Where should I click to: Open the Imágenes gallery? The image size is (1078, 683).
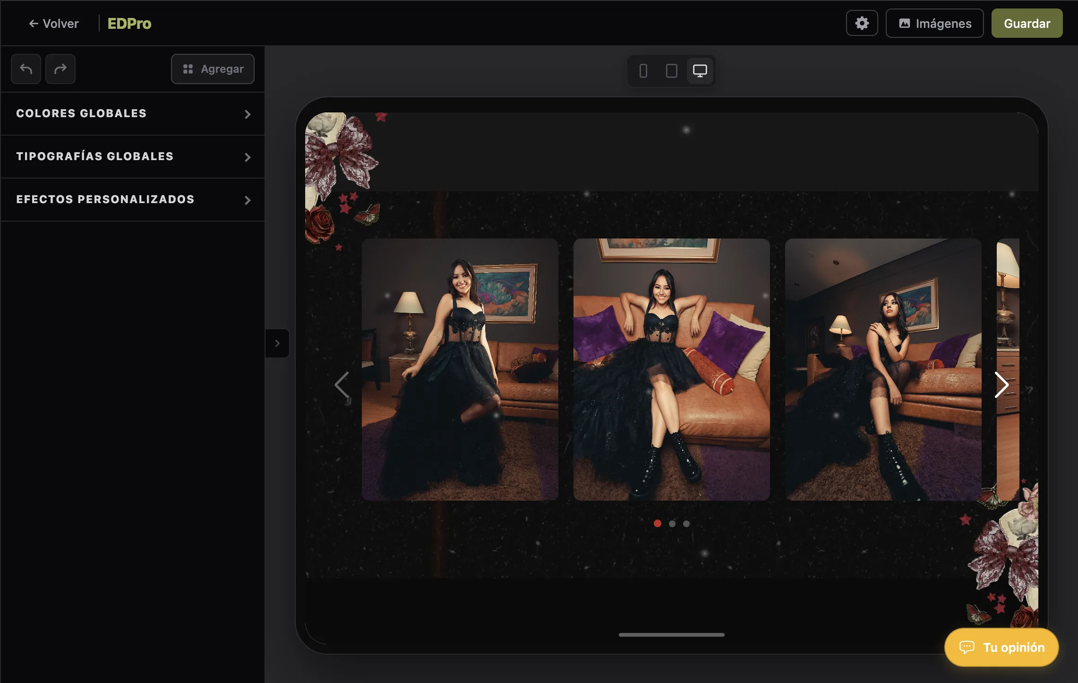[935, 23]
